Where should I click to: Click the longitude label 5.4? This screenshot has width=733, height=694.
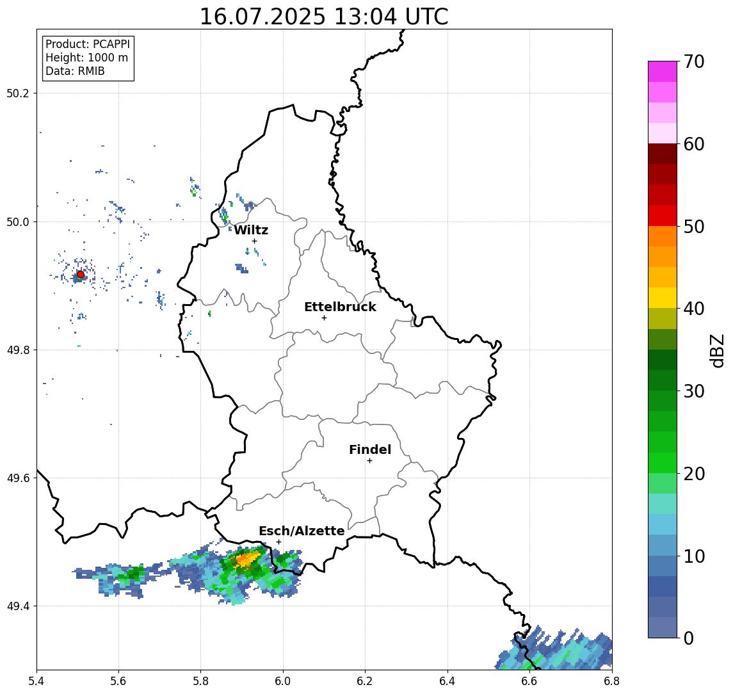(37, 681)
